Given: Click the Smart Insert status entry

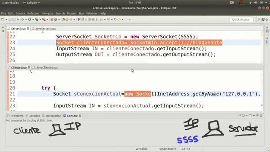Looking at the screenshot, I should point(167,149).
